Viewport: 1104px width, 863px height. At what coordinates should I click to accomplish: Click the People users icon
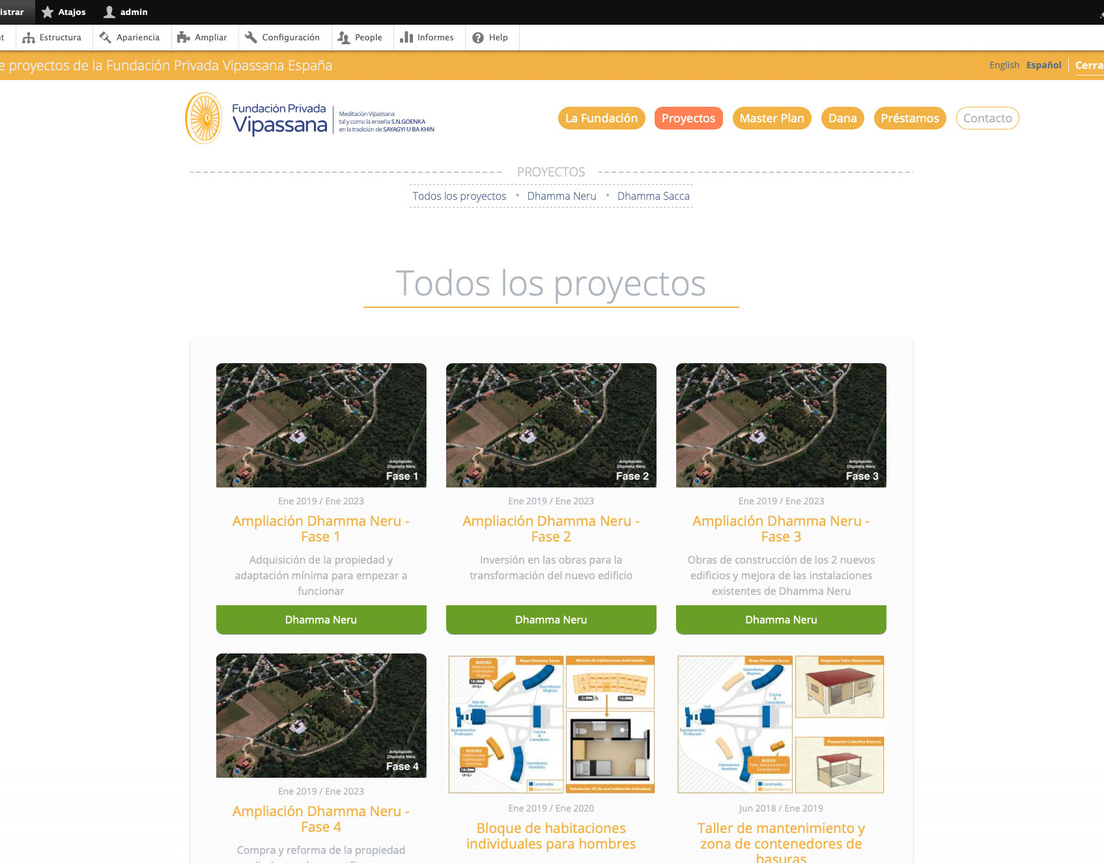[344, 38]
